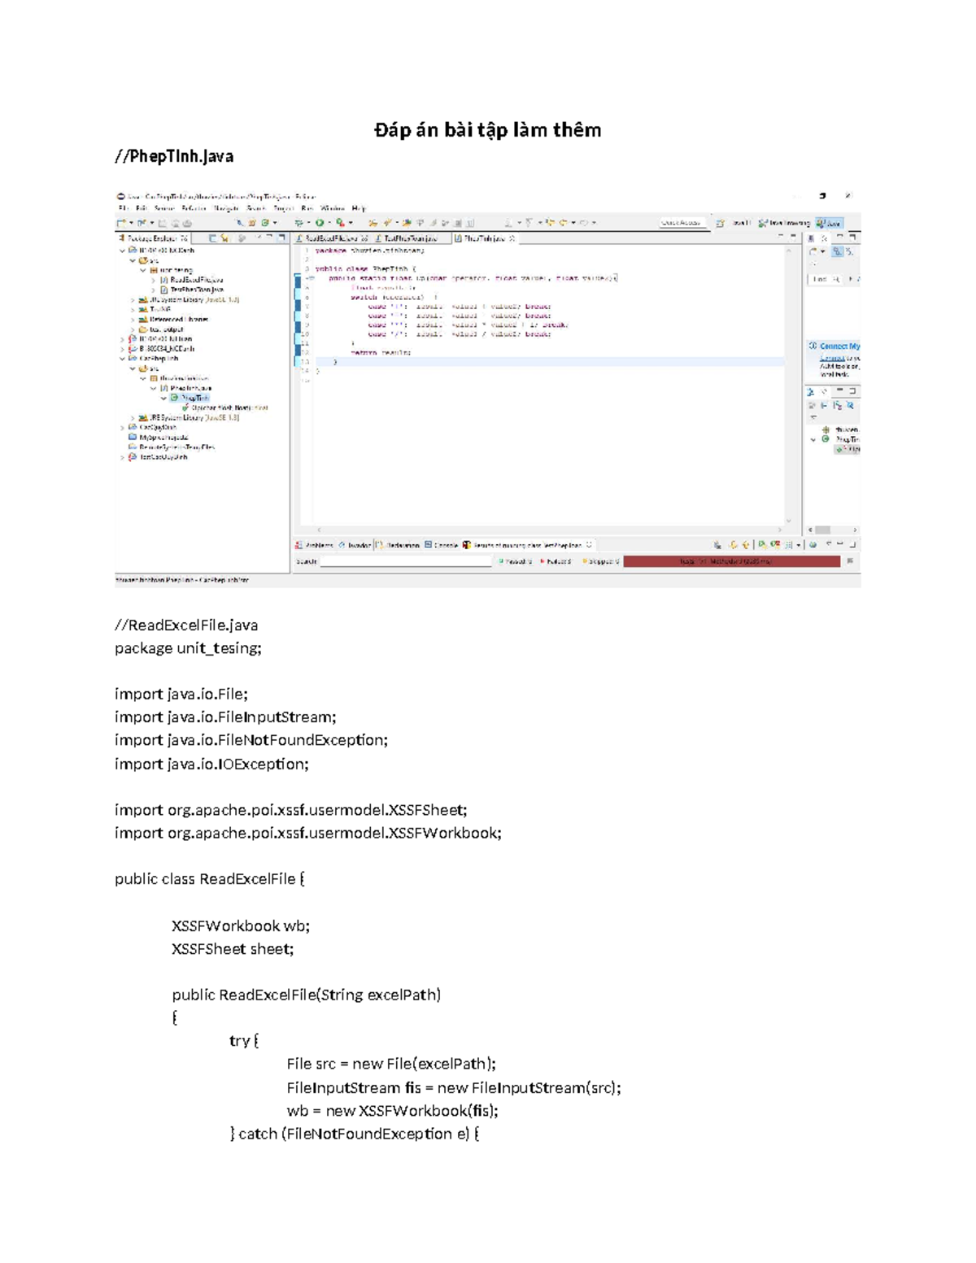Open the Console tab
Viewport: 976px width, 1263px height.
442,545
